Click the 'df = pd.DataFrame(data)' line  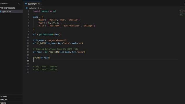[x=47, y=34]
